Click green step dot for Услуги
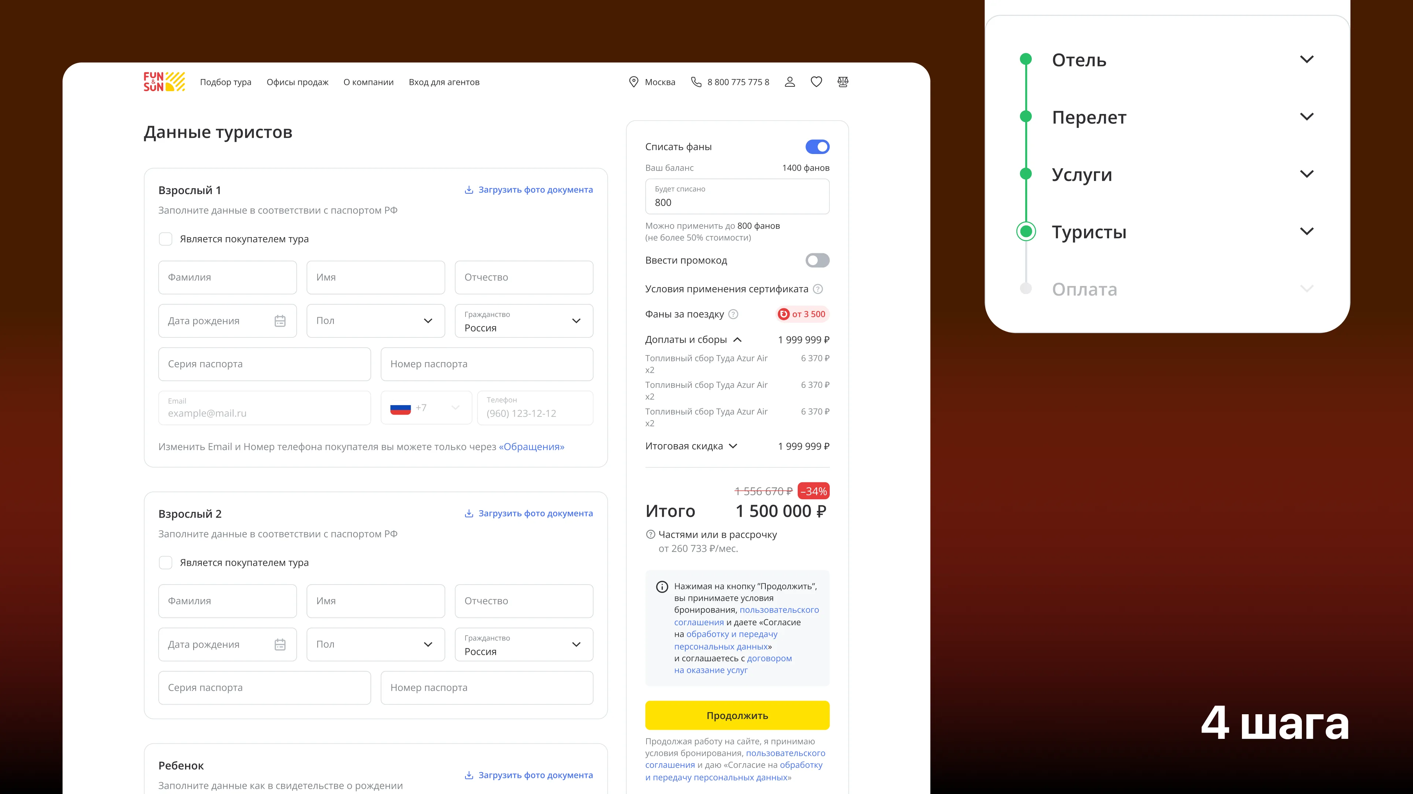Image resolution: width=1413 pixels, height=794 pixels. (1026, 174)
